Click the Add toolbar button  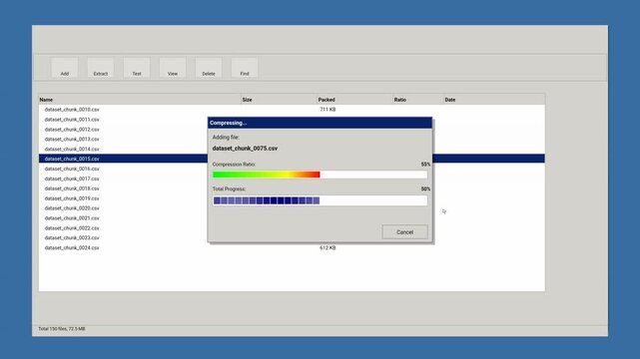(x=65, y=68)
